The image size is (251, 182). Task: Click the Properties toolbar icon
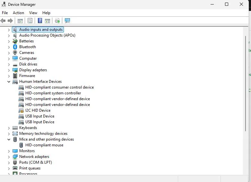30,21
